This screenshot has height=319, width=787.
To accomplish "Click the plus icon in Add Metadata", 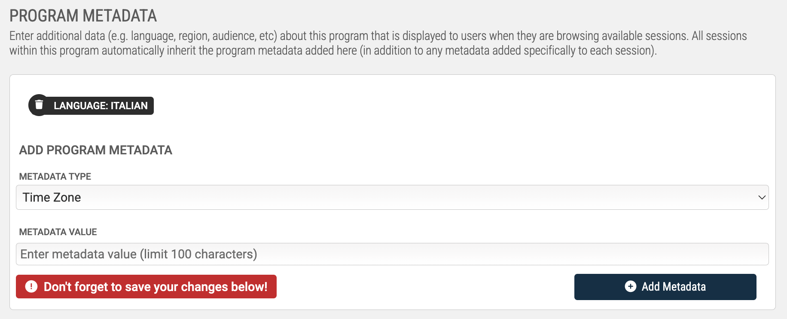I will click(x=630, y=286).
